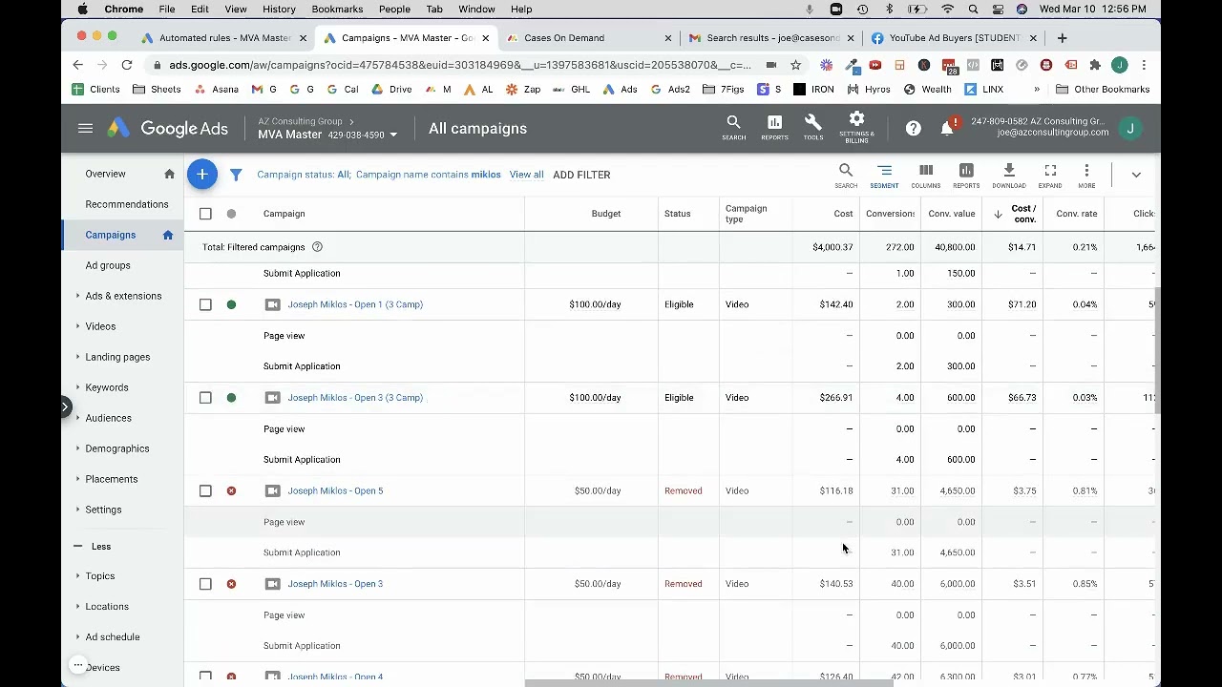Open notifications bell icon

pos(947,128)
